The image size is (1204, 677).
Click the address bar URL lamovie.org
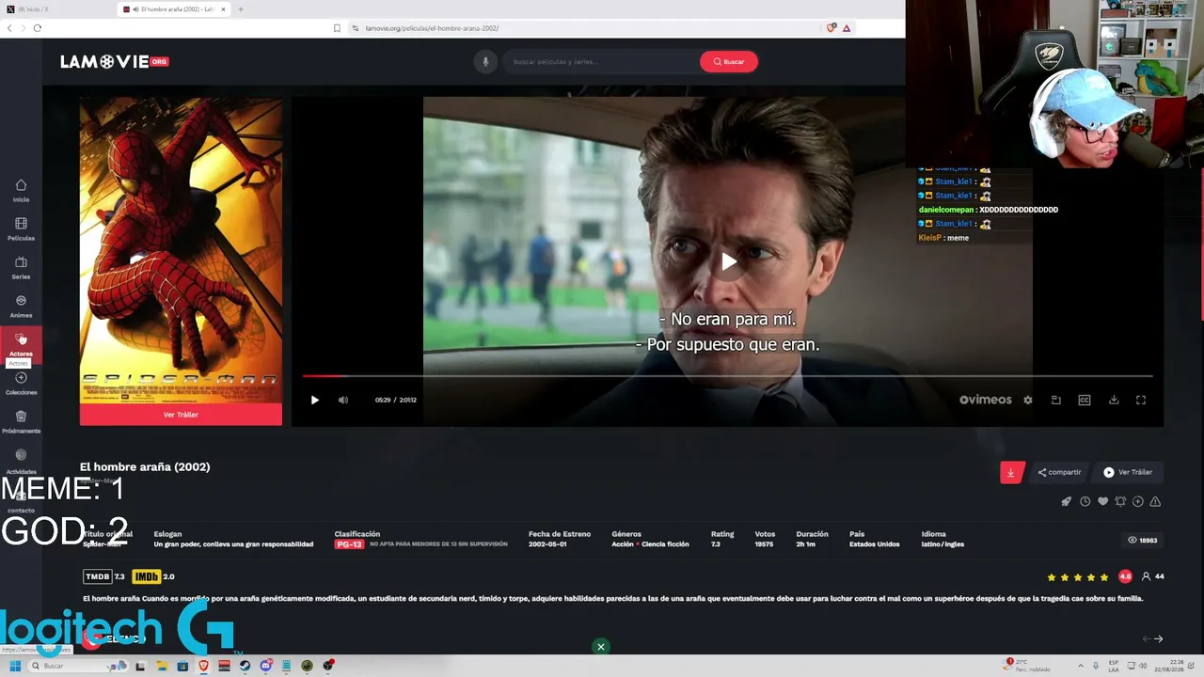[432, 28]
